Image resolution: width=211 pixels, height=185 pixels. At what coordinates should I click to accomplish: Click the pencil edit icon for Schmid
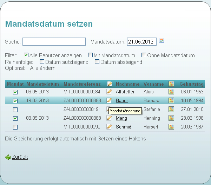(109, 127)
